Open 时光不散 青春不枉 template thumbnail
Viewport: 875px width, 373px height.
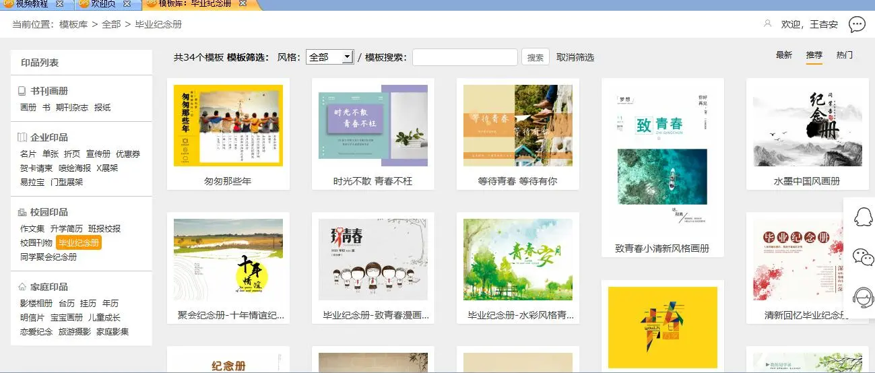[373, 125]
